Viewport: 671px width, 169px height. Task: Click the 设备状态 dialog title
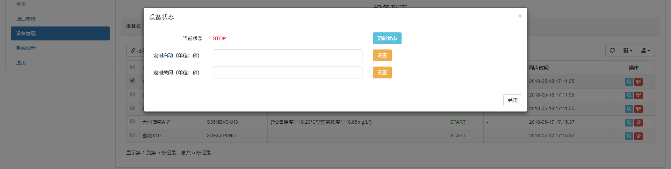point(161,17)
